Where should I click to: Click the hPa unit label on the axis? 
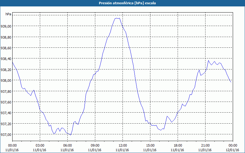click(8, 14)
